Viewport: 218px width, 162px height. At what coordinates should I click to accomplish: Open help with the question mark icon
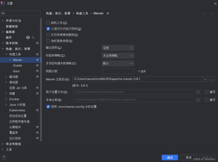[x=4, y=157]
